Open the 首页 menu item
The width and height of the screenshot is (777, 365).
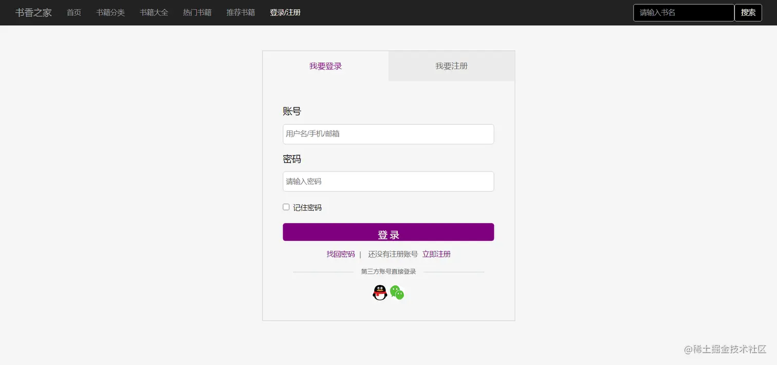point(73,12)
